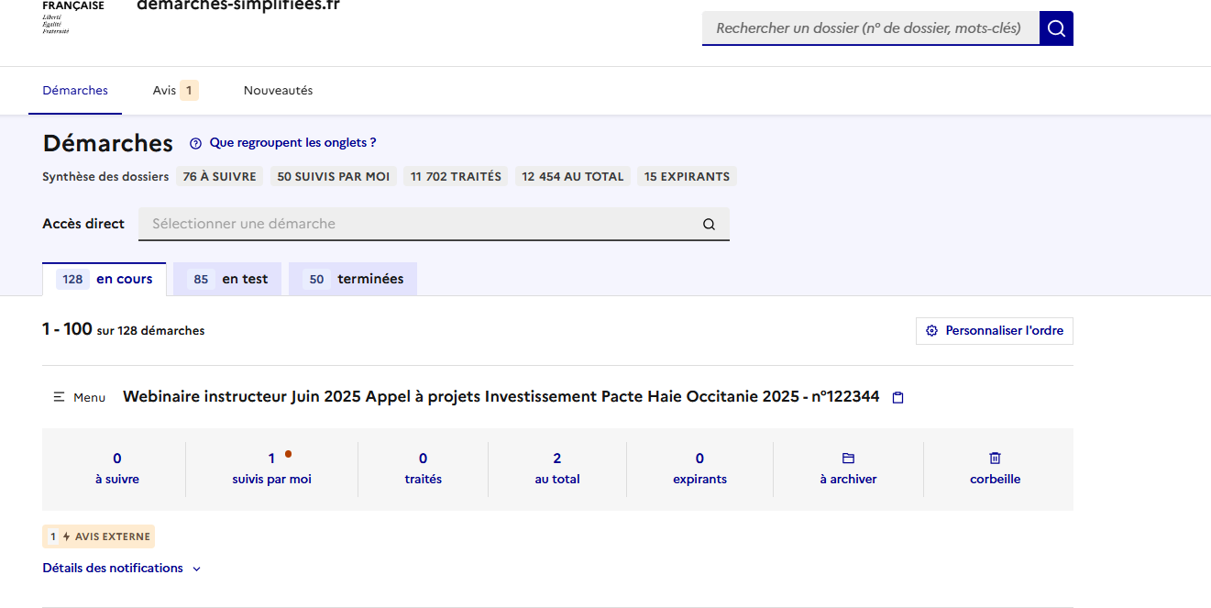Open the Webinaire instructeur Juin 2025 démarche title
The height and width of the screenshot is (608, 1211).
click(501, 397)
